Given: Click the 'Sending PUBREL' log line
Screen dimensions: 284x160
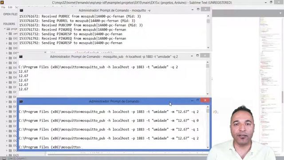Looking at the screenshot, I should [77, 21].
